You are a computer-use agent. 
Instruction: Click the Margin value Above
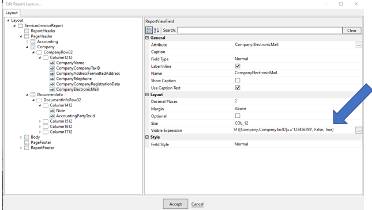(241, 108)
